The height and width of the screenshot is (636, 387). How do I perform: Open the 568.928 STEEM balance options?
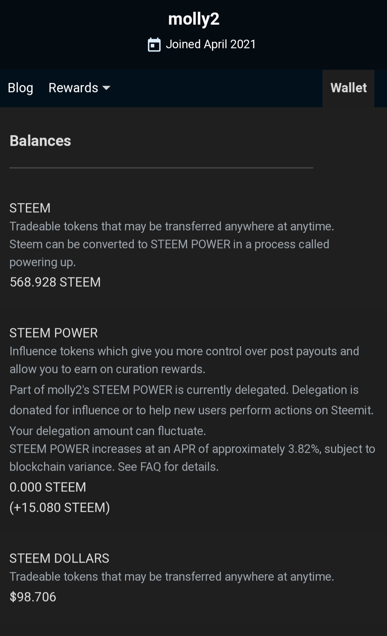click(55, 282)
